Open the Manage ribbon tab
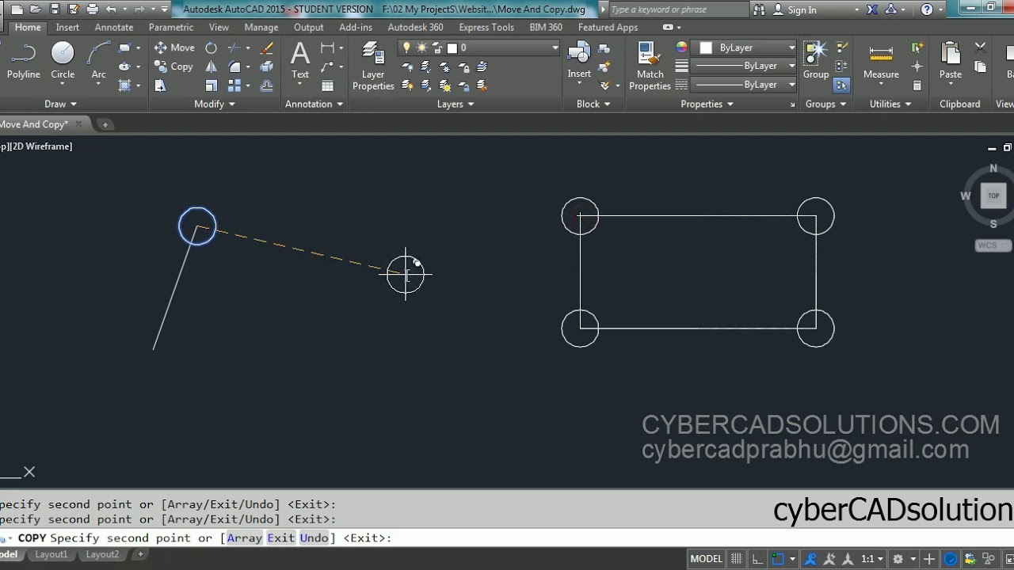The height and width of the screenshot is (570, 1014). (261, 27)
